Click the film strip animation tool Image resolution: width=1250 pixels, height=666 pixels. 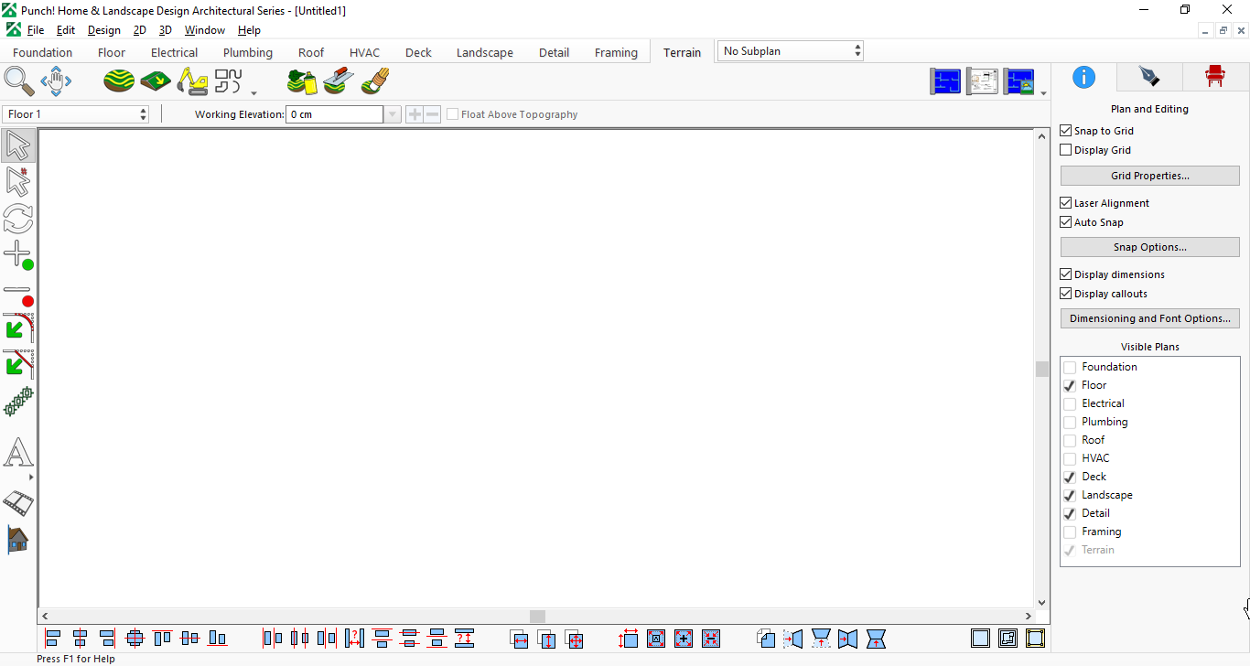pos(18,502)
